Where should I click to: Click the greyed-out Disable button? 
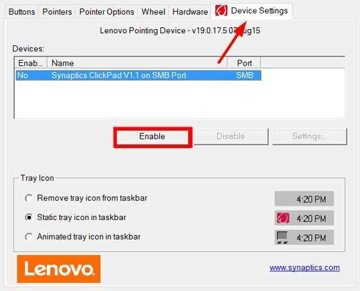231,137
